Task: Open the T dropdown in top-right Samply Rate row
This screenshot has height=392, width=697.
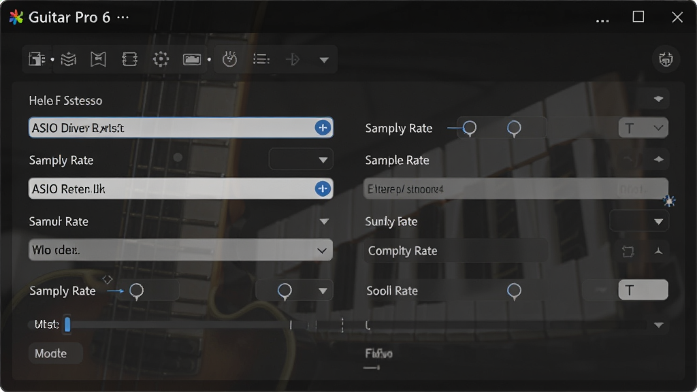Action: (x=643, y=129)
